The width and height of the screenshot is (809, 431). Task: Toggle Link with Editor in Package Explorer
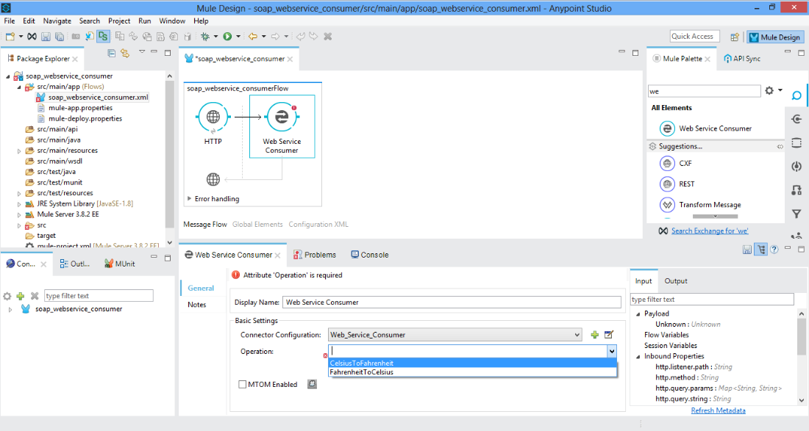[x=125, y=53]
